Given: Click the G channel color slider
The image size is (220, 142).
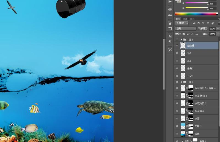Looking at the screenshot, I should point(197,3).
